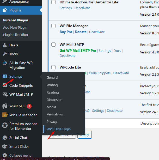The width and height of the screenshot is (159, 160).
Task: Open Social Chat menu
Action: [x=18, y=138]
